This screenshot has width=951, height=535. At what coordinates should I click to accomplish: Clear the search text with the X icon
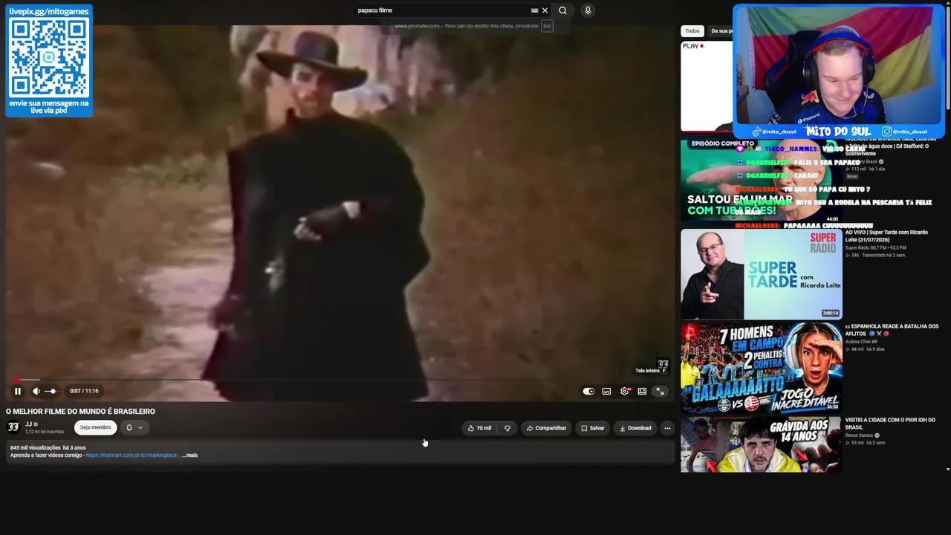point(545,10)
